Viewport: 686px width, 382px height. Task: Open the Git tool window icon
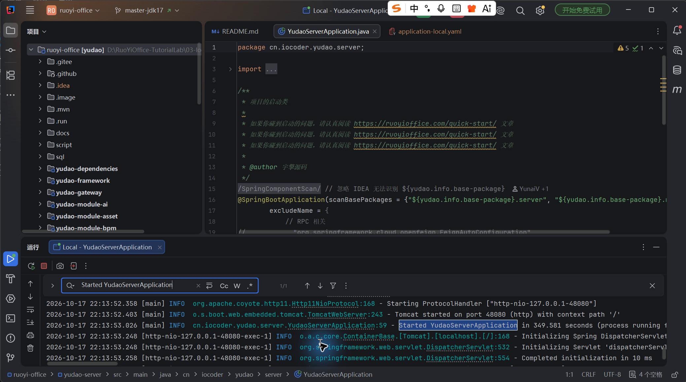[x=11, y=358]
